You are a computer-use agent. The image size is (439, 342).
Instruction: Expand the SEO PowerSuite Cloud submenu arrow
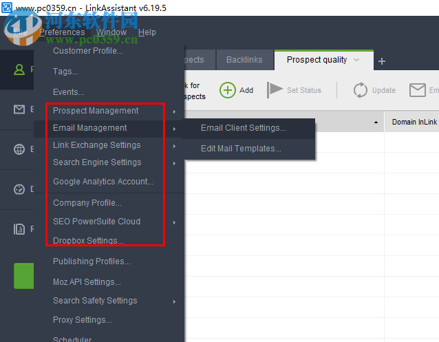pos(174,222)
